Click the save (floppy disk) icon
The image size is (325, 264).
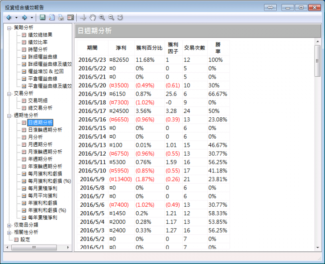click(42, 18)
